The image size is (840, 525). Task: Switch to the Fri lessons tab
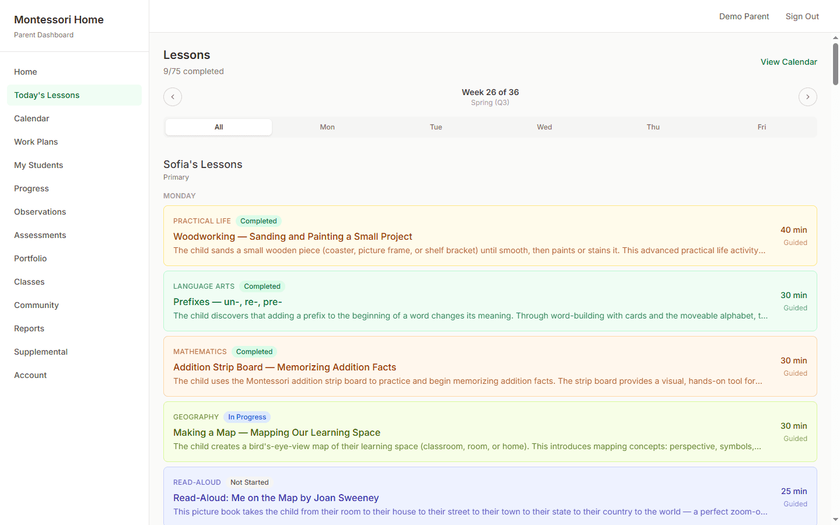[x=762, y=127]
